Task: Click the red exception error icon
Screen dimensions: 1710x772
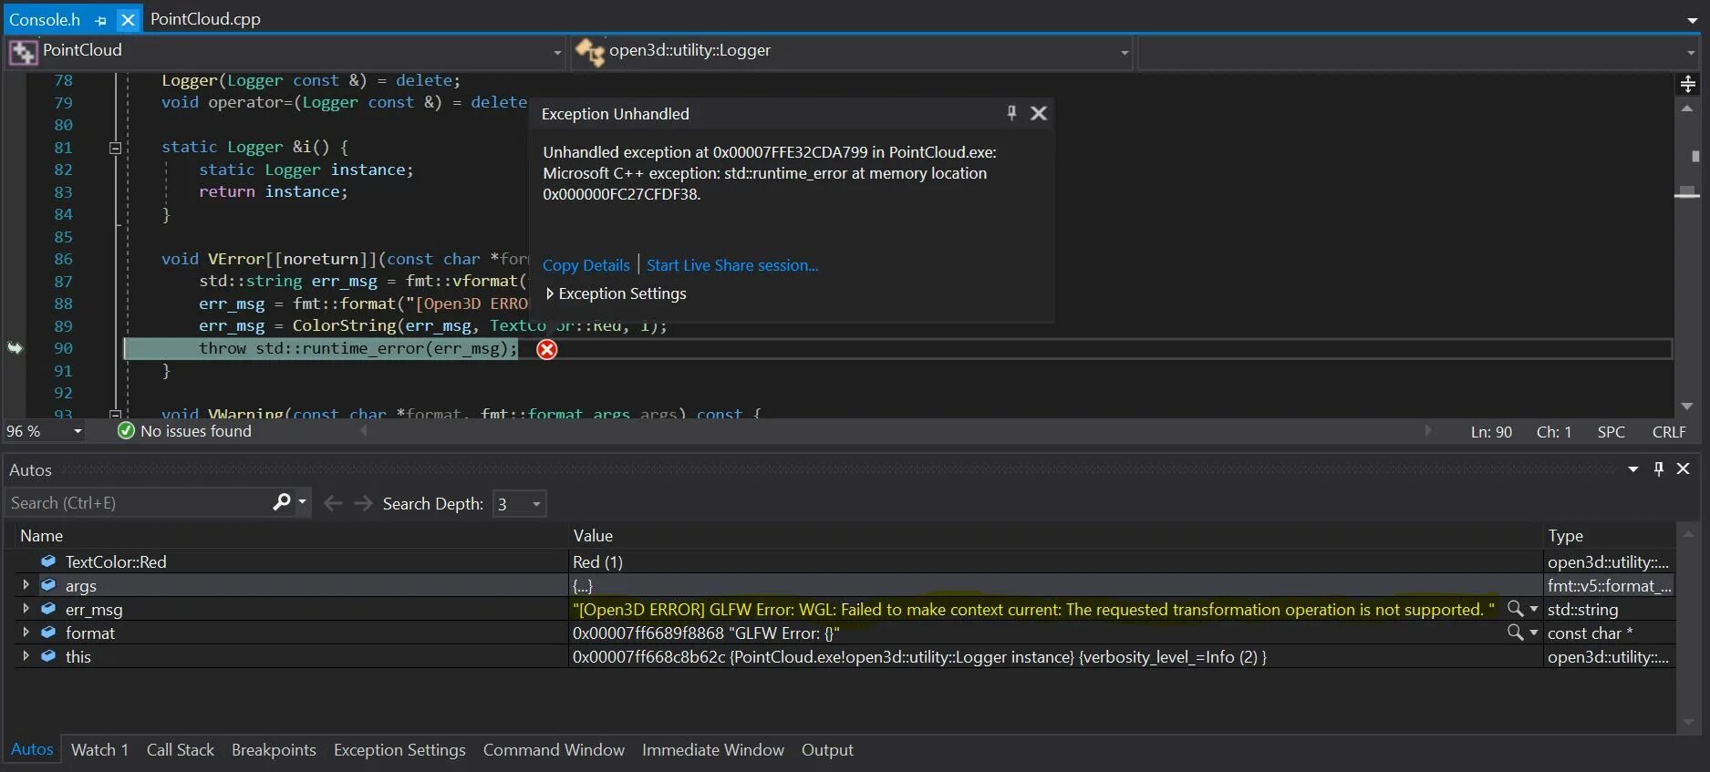Action: 547,349
